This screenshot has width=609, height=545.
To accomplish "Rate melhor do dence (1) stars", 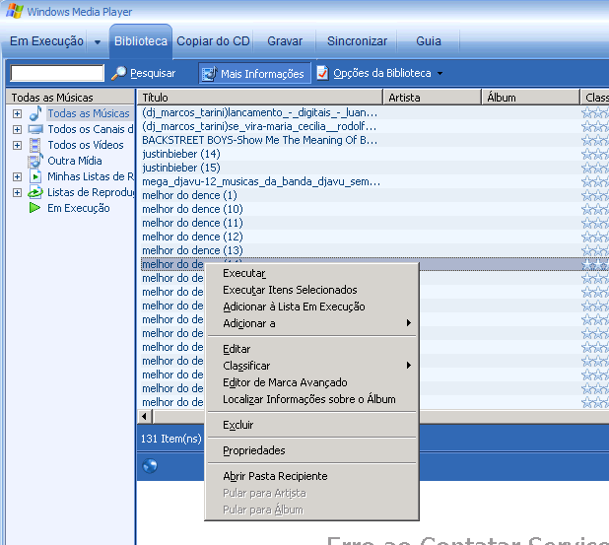I will [x=594, y=195].
